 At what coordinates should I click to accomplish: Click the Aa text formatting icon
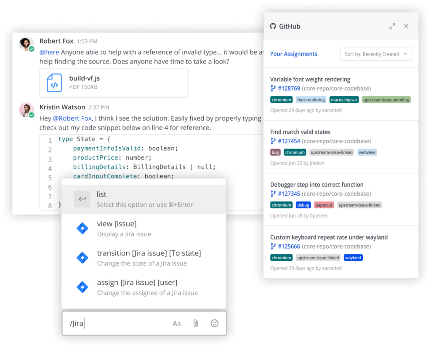pyautogui.click(x=176, y=323)
